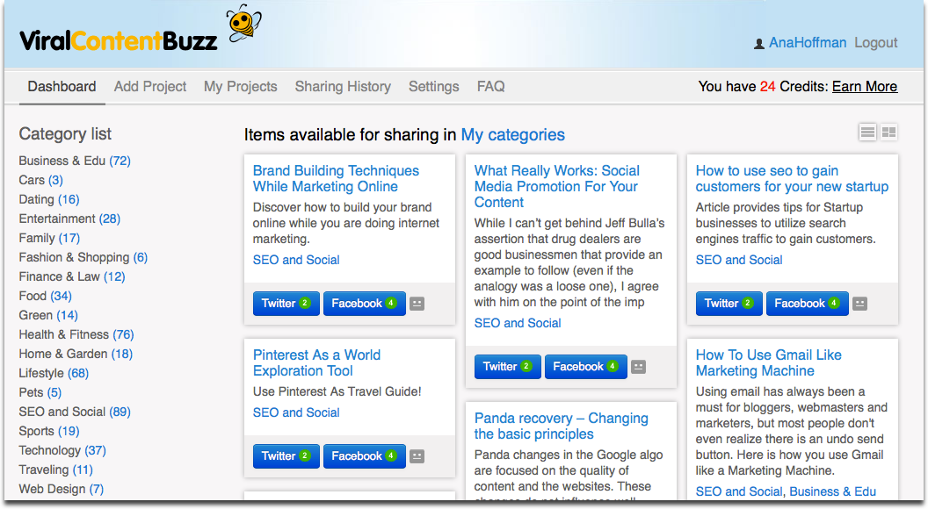Click gray face icon under Brand Building card
Viewport: 928px width, 509px height.
tap(417, 304)
